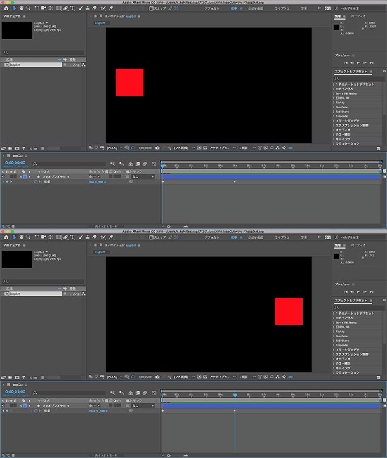Click the playhead at 05s in bottom timeline
The image size is (387, 458).
(x=235, y=395)
